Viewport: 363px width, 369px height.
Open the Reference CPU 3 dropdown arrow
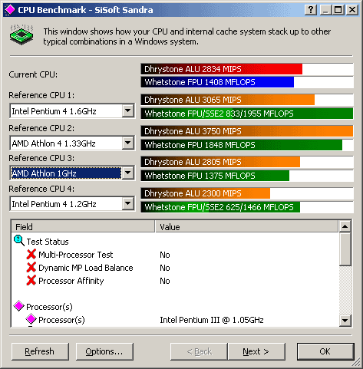[x=127, y=173]
